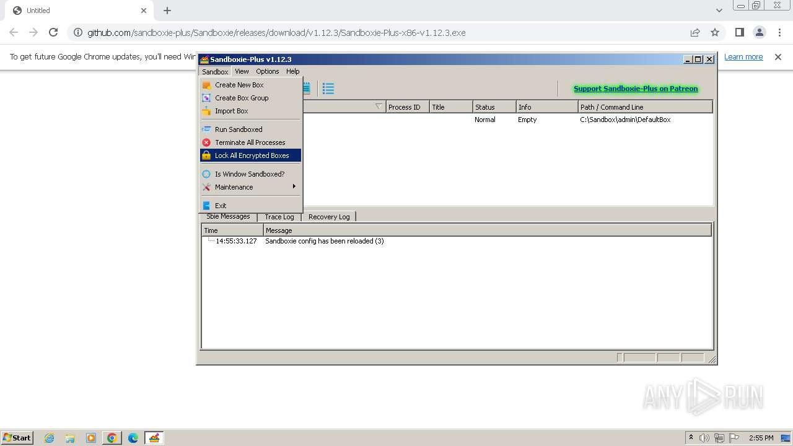This screenshot has width=793, height=446.
Task: Go forward in Chrome
Action: tap(33, 32)
